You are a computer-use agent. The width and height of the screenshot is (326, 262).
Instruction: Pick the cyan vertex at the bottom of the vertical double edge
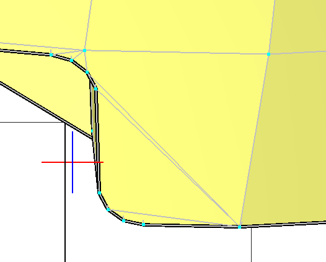99,193
